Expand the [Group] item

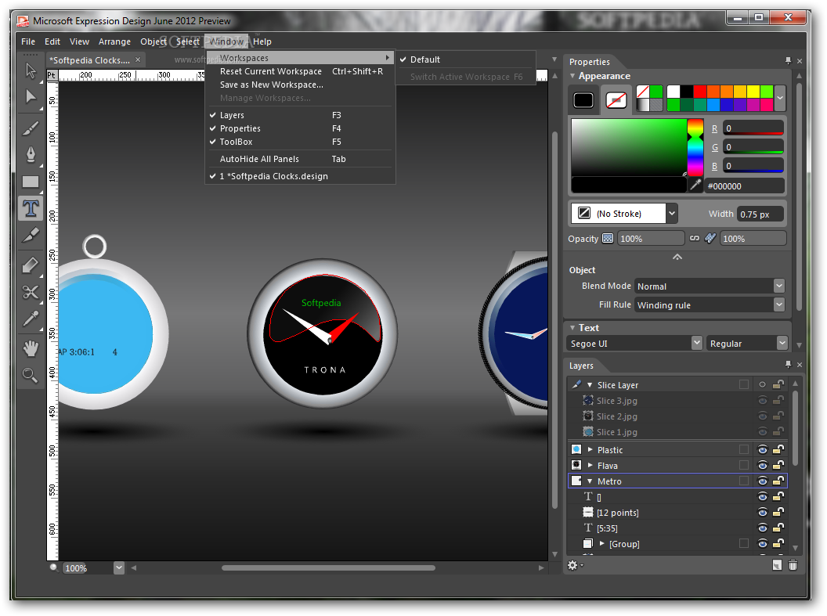601,543
